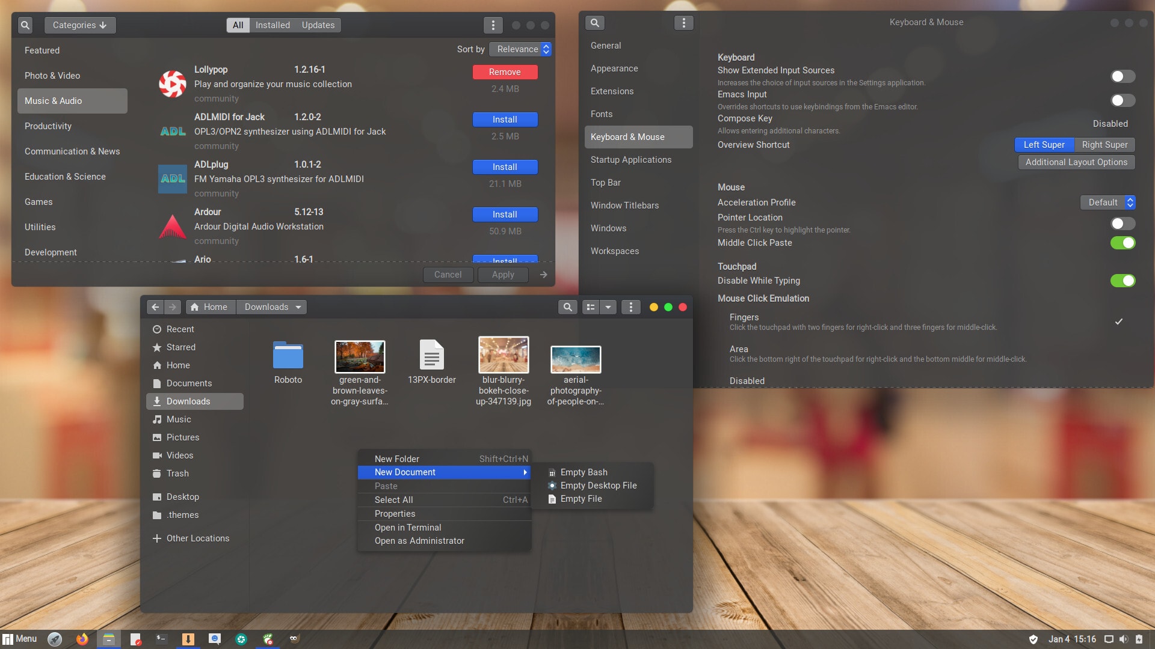Image resolution: width=1155 pixels, height=649 pixels.
Task: Open the Tweaks window three-dot menu
Action: point(683,23)
